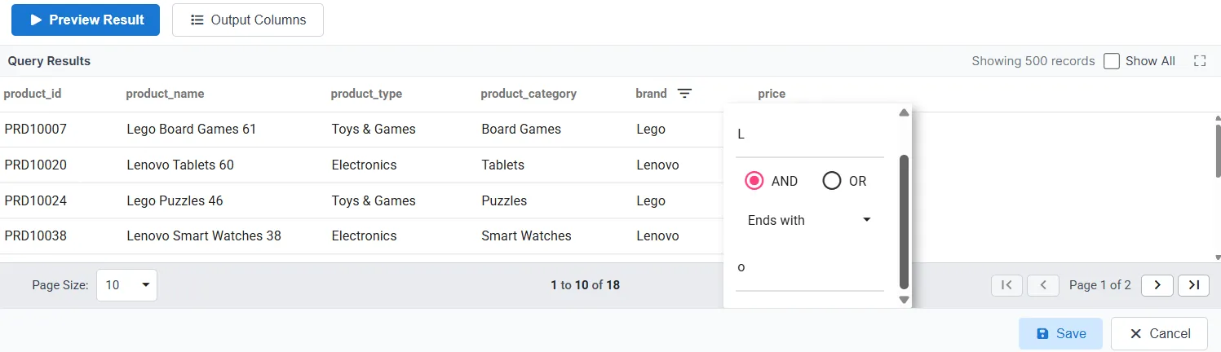Image resolution: width=1221 pixels, height=352 pixels.
Task: Open the Output Columns list
Action: pyautogui.click(x=248, y=20)
